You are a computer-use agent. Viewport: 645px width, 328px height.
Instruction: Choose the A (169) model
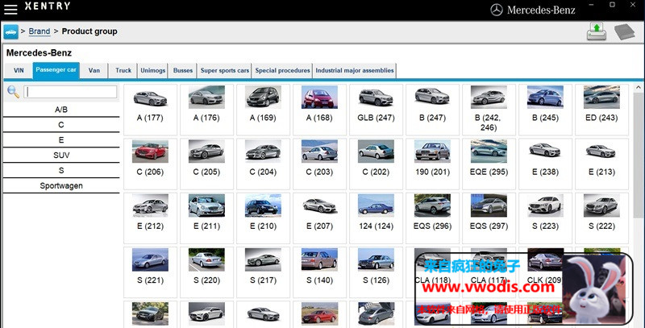point(263,110)
